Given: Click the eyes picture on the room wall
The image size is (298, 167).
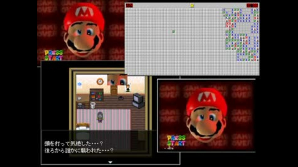Looking at the screenshot, I should [117, 80].
